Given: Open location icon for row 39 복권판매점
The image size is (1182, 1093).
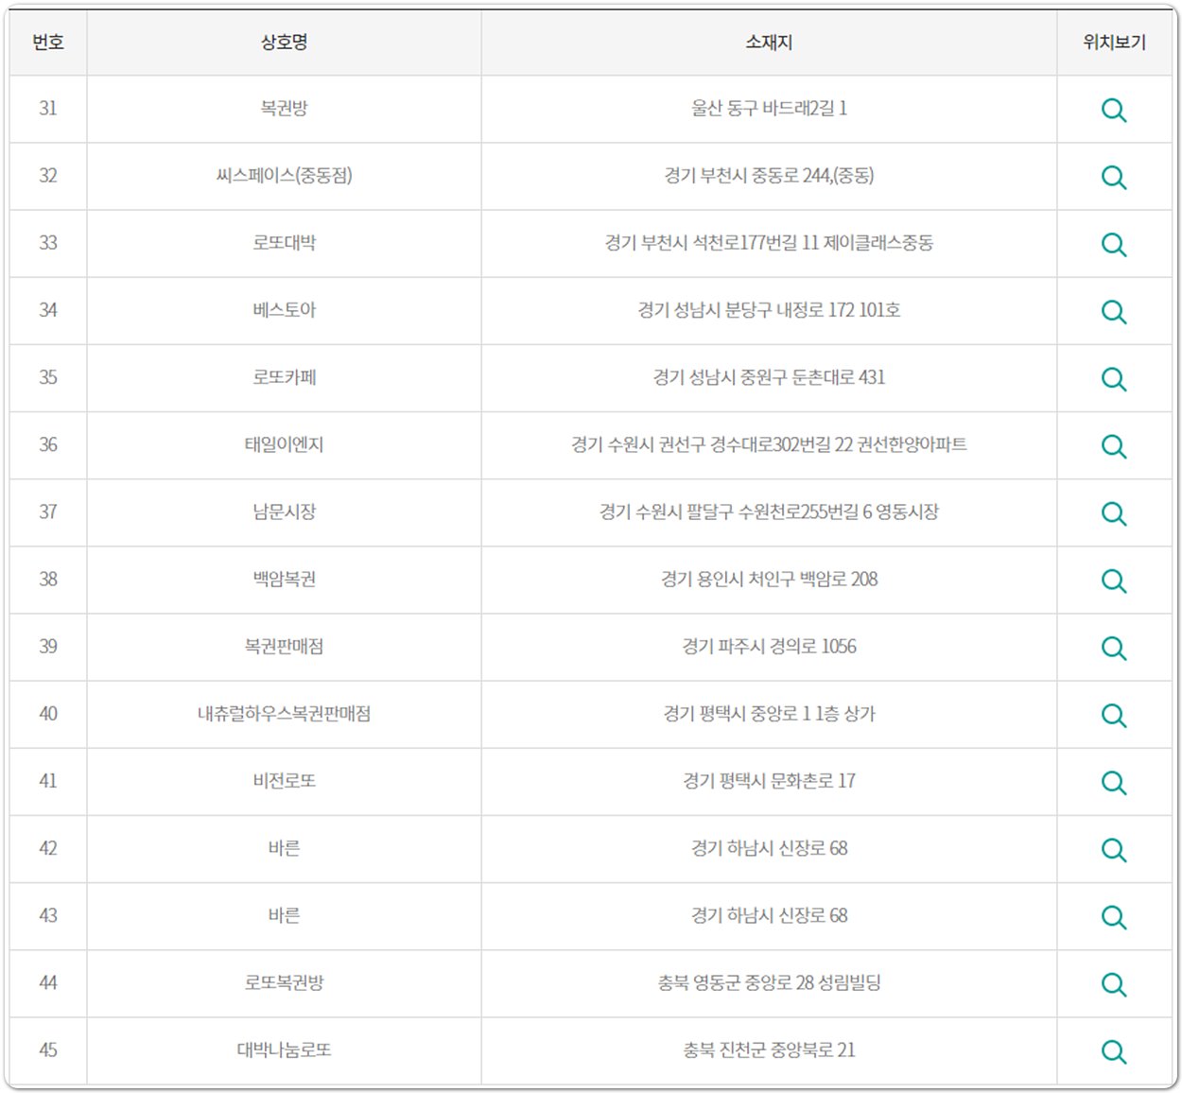Looking at the screenshot, I should pyautogui.click(x=1114, y=648).
